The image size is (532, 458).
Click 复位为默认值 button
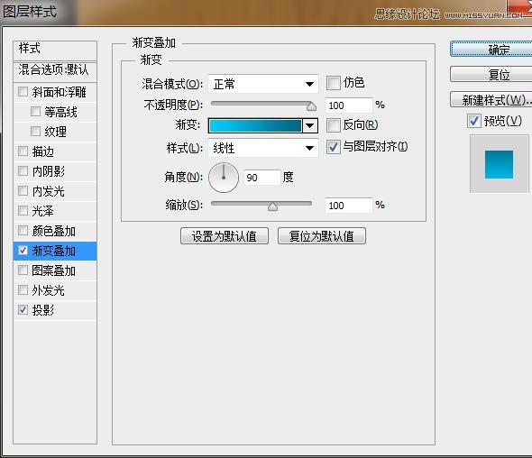322,236
